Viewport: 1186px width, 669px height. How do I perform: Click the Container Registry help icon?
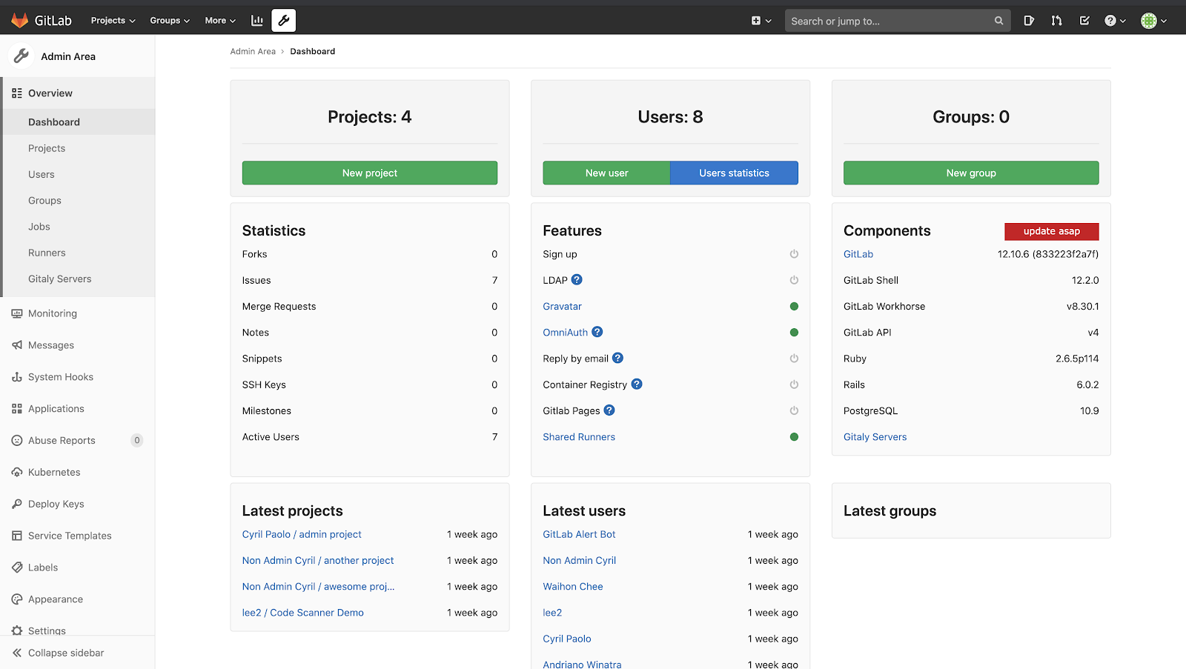click(637, 384)
